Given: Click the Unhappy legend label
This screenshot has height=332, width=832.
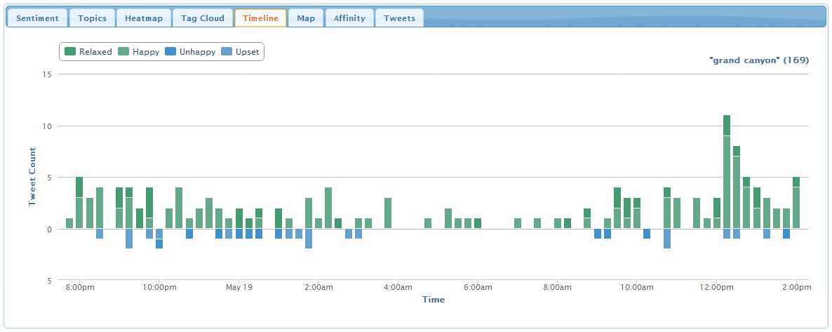Looking at the screenshot, I should pyautogui.click(x=197, y=52).
